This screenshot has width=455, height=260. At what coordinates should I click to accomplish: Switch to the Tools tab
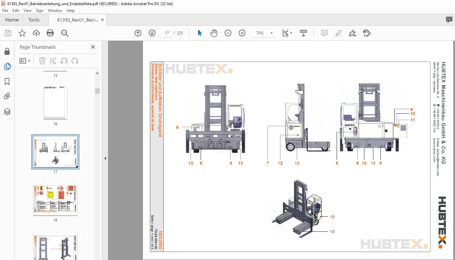click(34, 20)
